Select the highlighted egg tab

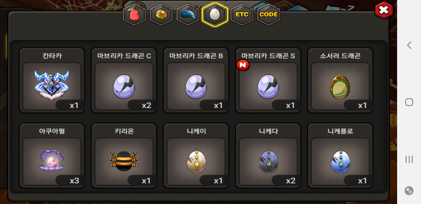(215, 14)
